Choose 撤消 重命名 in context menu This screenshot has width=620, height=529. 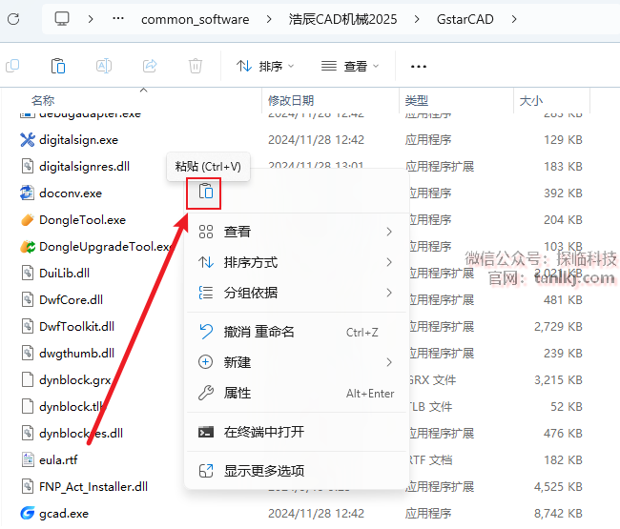pyautogui.click(x=296, y=332)
